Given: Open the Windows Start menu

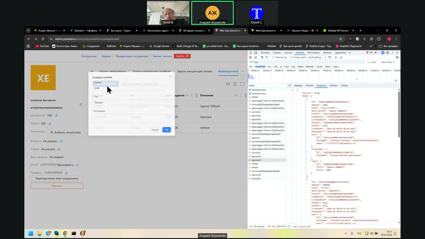Looking at the screenshot, I should [x=31, y=234].
